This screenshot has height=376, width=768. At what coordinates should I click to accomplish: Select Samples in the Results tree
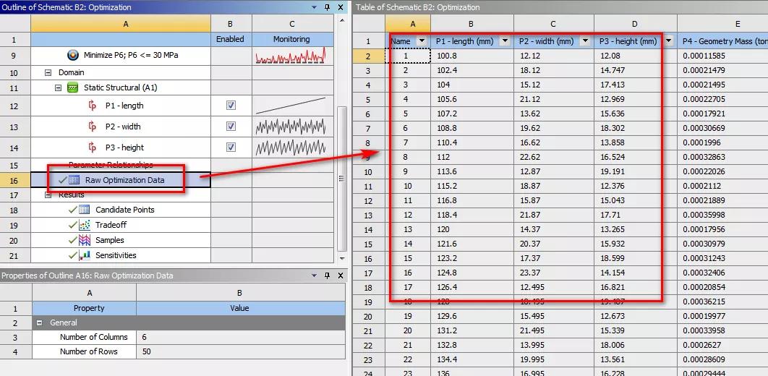coord(110,240)
